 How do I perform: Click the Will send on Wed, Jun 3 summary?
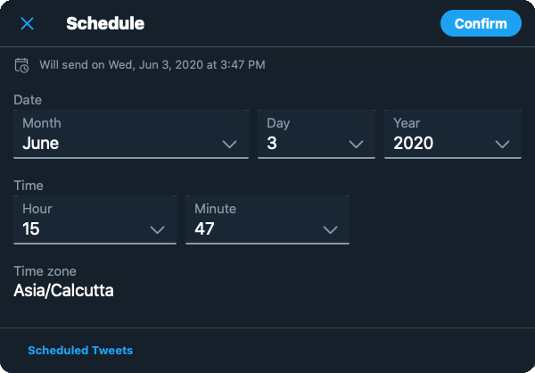152,65
